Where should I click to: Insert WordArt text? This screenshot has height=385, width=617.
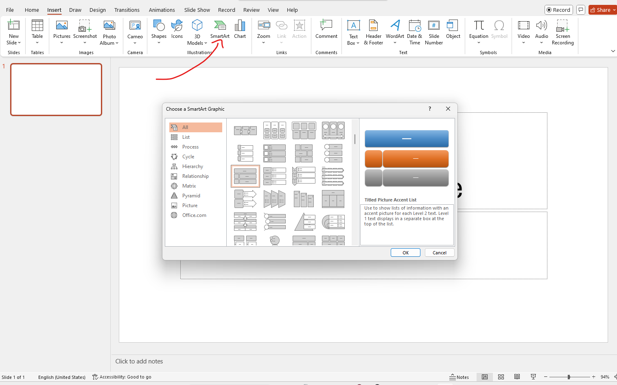coord(394,31)
